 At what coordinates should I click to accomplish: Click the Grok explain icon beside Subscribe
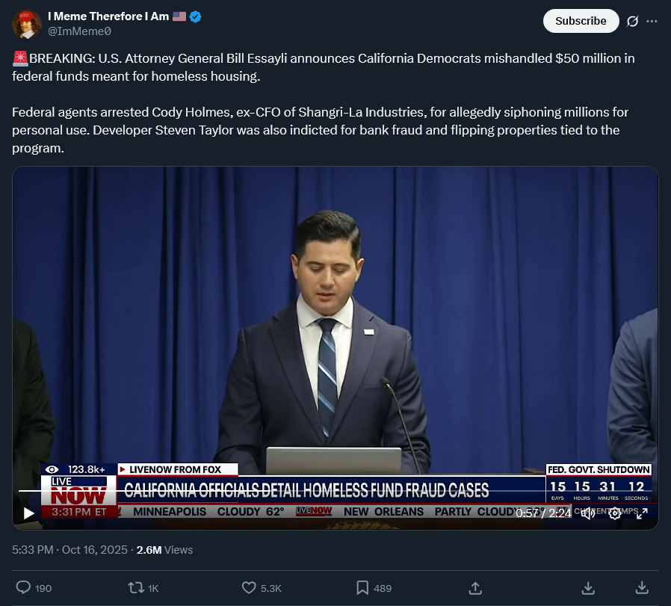click(x=632, y=21)
